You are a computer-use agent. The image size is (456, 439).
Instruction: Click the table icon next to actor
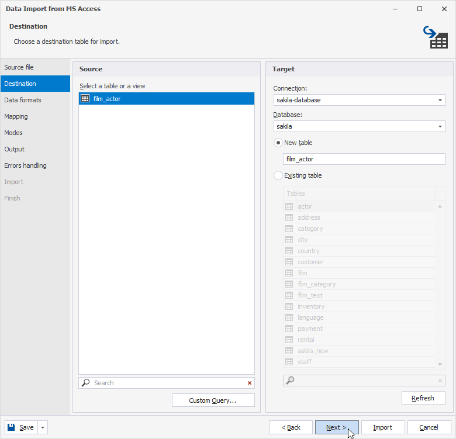click(x=289, y=206)
